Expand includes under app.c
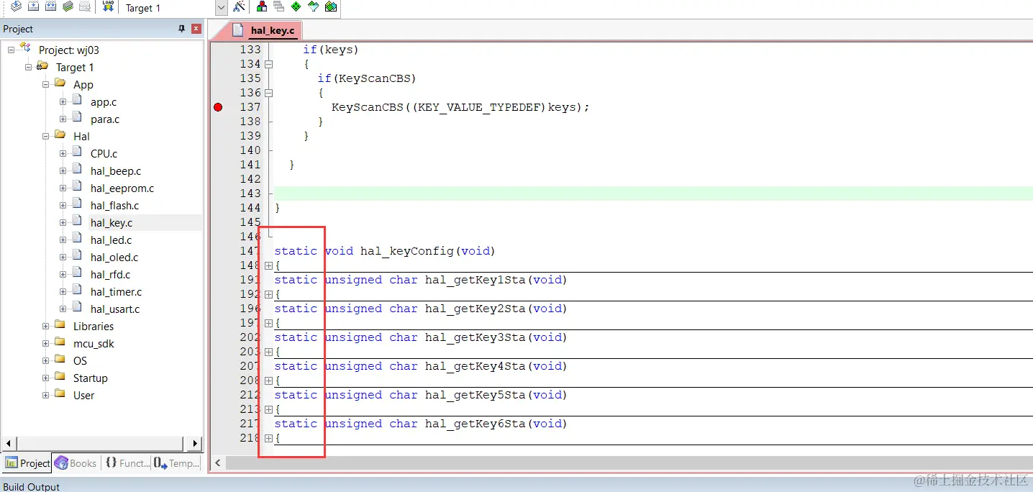 pos(63,101)
